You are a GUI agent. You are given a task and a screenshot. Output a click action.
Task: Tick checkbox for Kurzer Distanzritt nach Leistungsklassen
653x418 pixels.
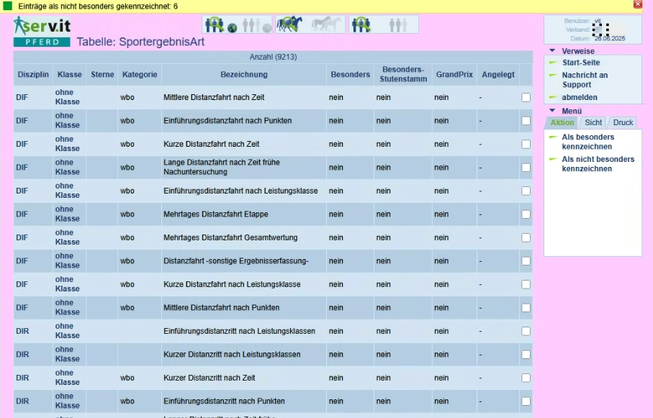(526, 354)
